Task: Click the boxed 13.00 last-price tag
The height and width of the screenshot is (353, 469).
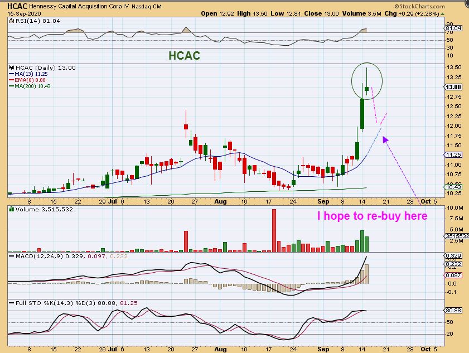Action: pos(453,87)
